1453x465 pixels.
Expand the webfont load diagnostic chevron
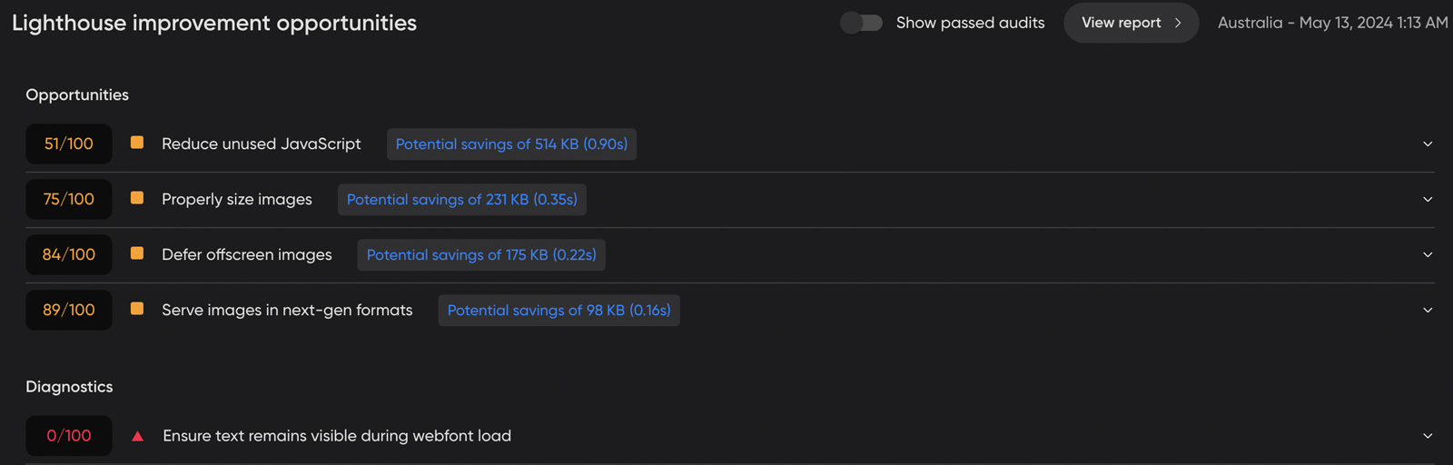click(1428, 436)
